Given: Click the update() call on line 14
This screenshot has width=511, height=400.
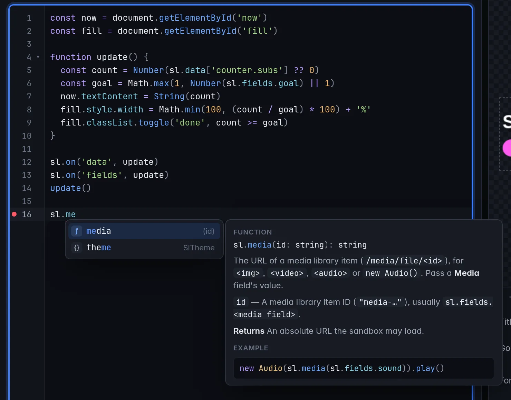Looking at the screenshot, I should [x=70, y=188].
